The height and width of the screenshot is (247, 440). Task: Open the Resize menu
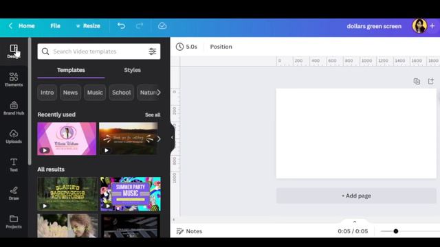pos(88,26)
